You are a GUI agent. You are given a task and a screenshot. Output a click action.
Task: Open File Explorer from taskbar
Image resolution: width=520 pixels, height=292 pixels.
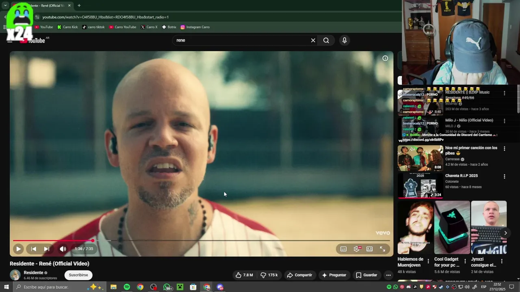coord(113,287)
